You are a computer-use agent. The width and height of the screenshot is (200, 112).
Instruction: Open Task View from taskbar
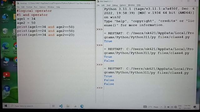53,106
